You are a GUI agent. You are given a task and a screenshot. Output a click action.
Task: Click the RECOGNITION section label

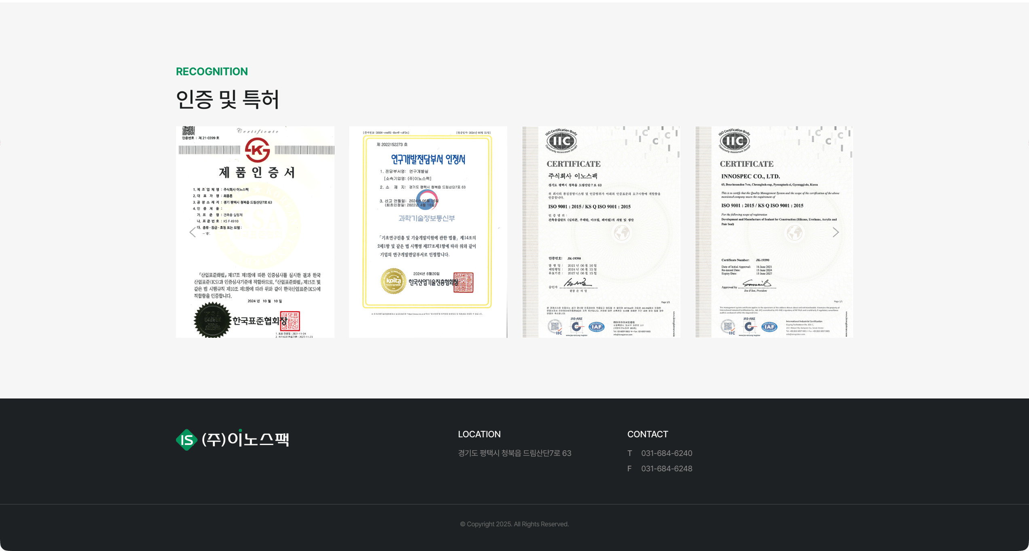(x=212, y=72)
